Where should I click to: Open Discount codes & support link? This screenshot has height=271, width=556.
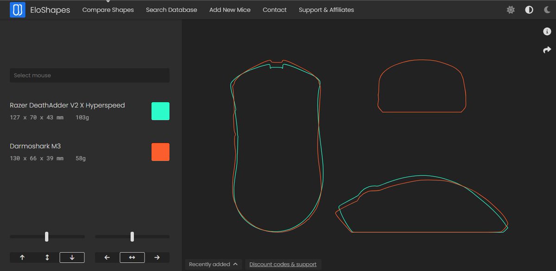pos(283,264)
